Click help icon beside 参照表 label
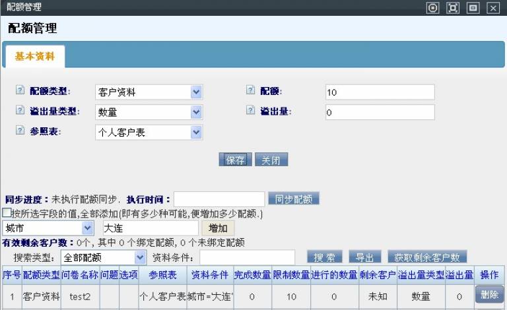The height and width of the screenshot is (310, 507). coord(20,131)
